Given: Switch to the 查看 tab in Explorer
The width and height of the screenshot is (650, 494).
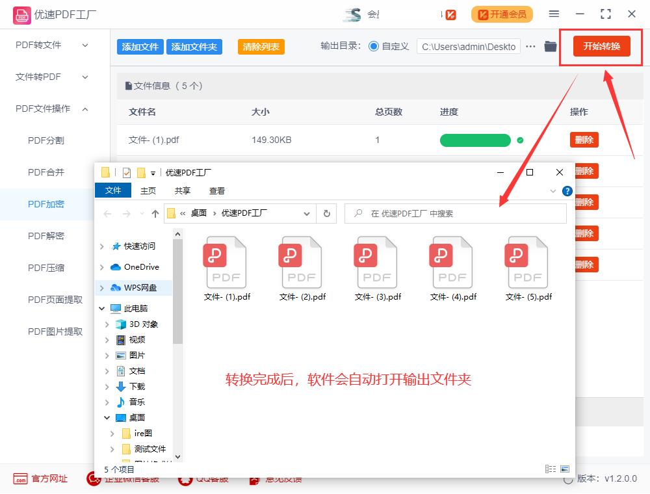Looking at the screenshot, I should 216,190.
